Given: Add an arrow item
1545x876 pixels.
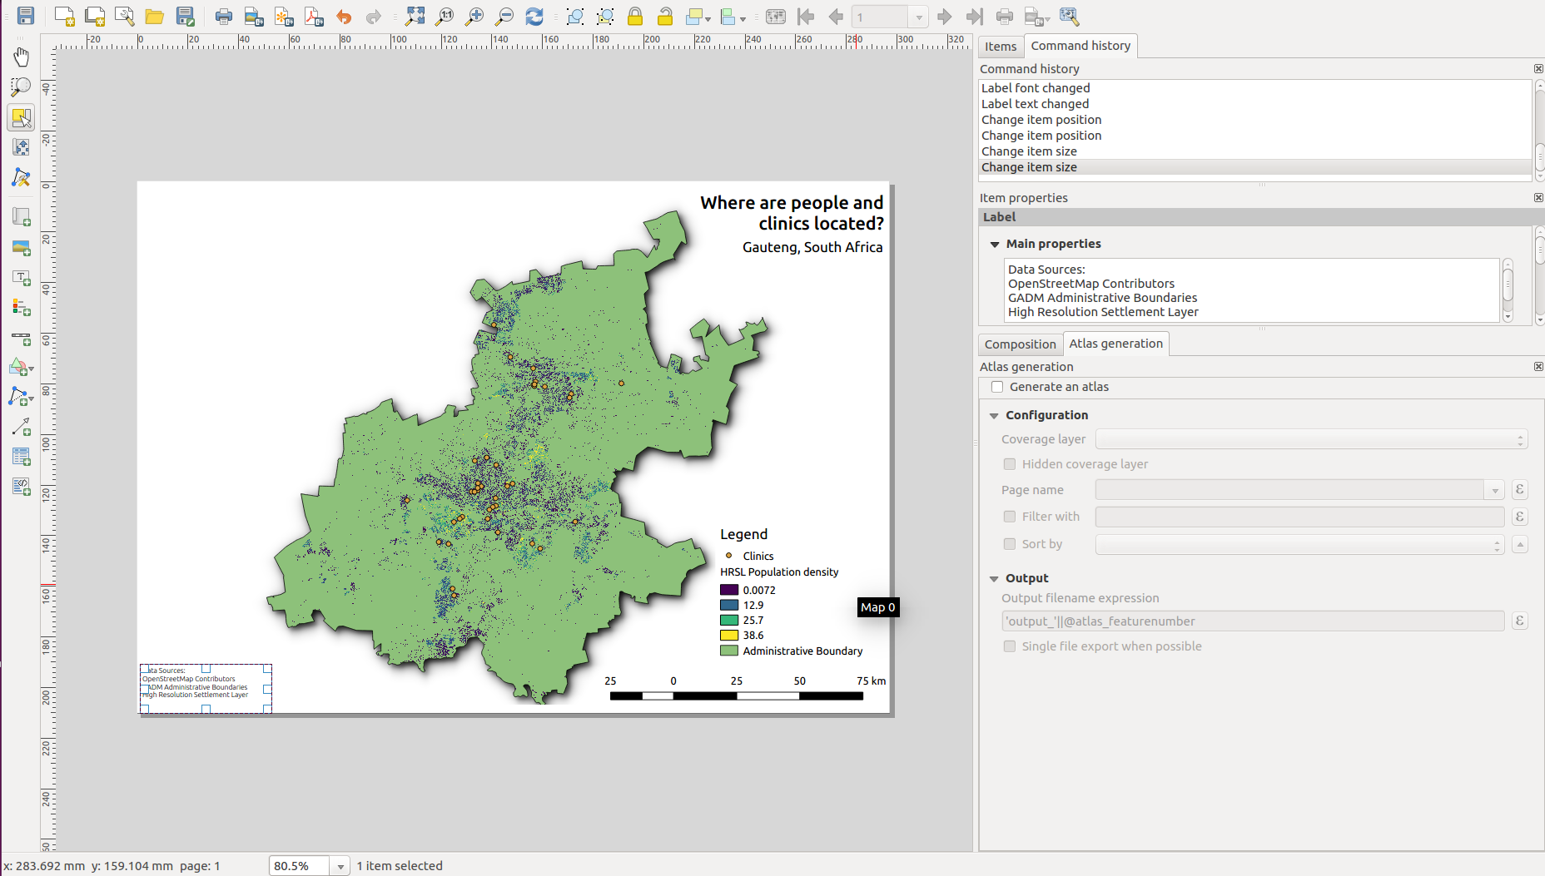Looking at the screenshot, I should pyautogui.click(x=21, y=427).
